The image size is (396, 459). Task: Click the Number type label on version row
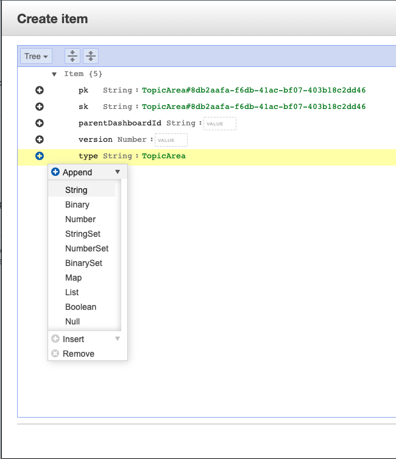[x=132, y=139]
